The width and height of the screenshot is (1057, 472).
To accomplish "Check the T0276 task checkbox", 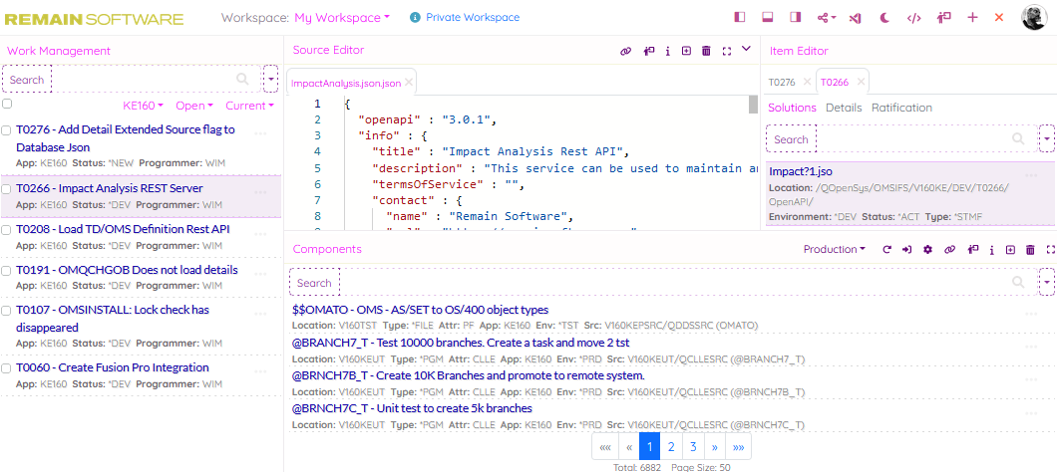I will [7, 130].
